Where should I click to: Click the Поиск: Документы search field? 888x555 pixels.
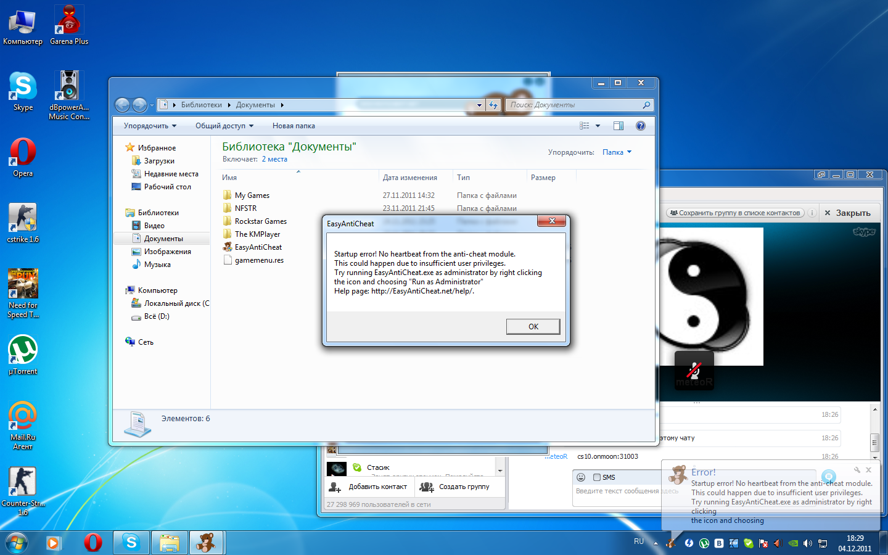579,105
